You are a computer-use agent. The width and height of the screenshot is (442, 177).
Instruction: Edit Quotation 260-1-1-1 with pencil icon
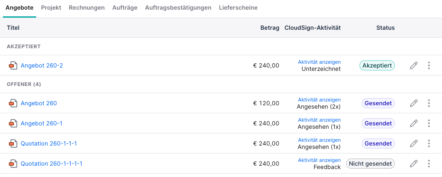tap(413, 143)
